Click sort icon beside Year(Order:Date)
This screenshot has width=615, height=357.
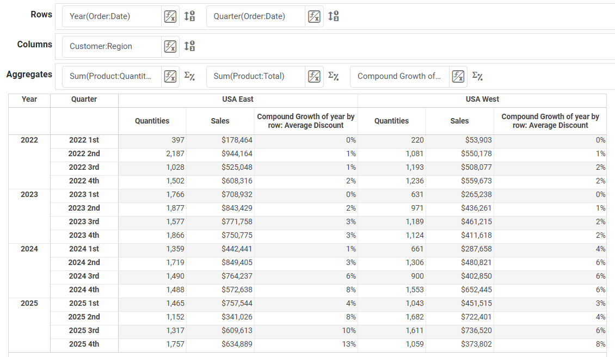189,16
